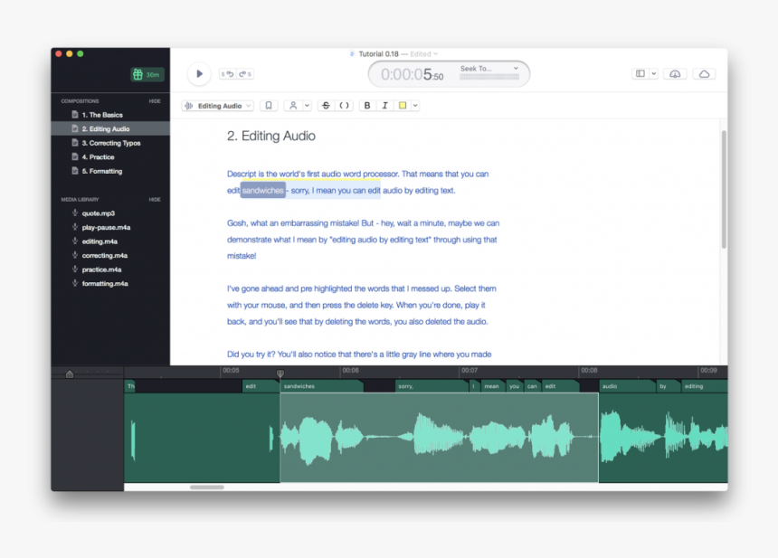778x558 pixels.
Task: Apply italic formatting
Action: pos(386,105)
